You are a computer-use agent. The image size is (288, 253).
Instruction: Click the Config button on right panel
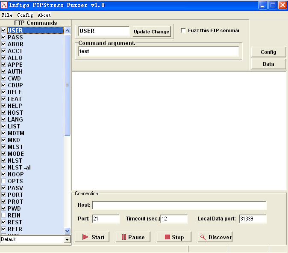(268, 52)
